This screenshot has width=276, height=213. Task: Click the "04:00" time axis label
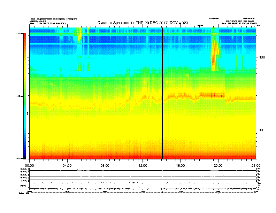67,166
